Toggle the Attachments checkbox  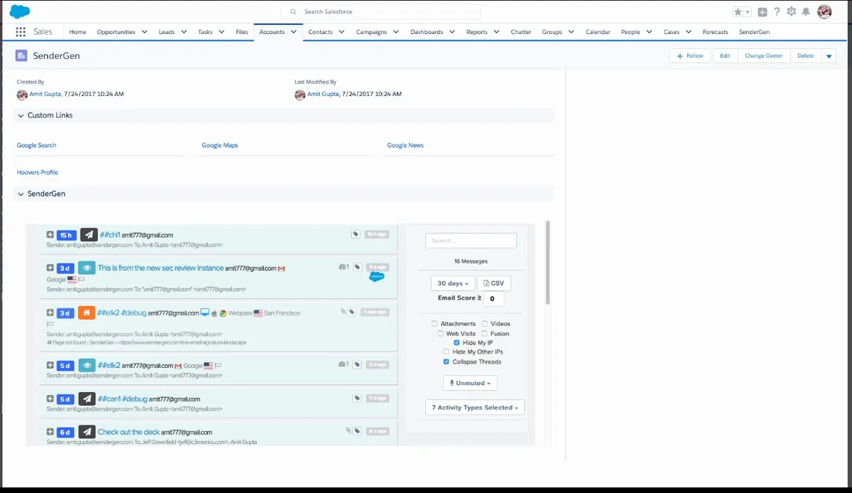435,324
